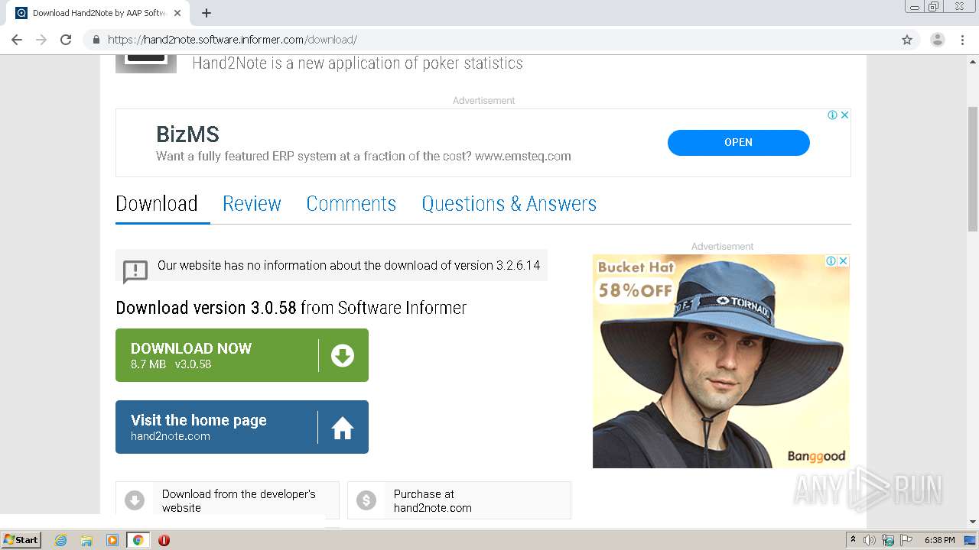Click the BizMS ad headline
This screenshot has height=550, width=979.
pyautogui.click(x=187, y=134)
